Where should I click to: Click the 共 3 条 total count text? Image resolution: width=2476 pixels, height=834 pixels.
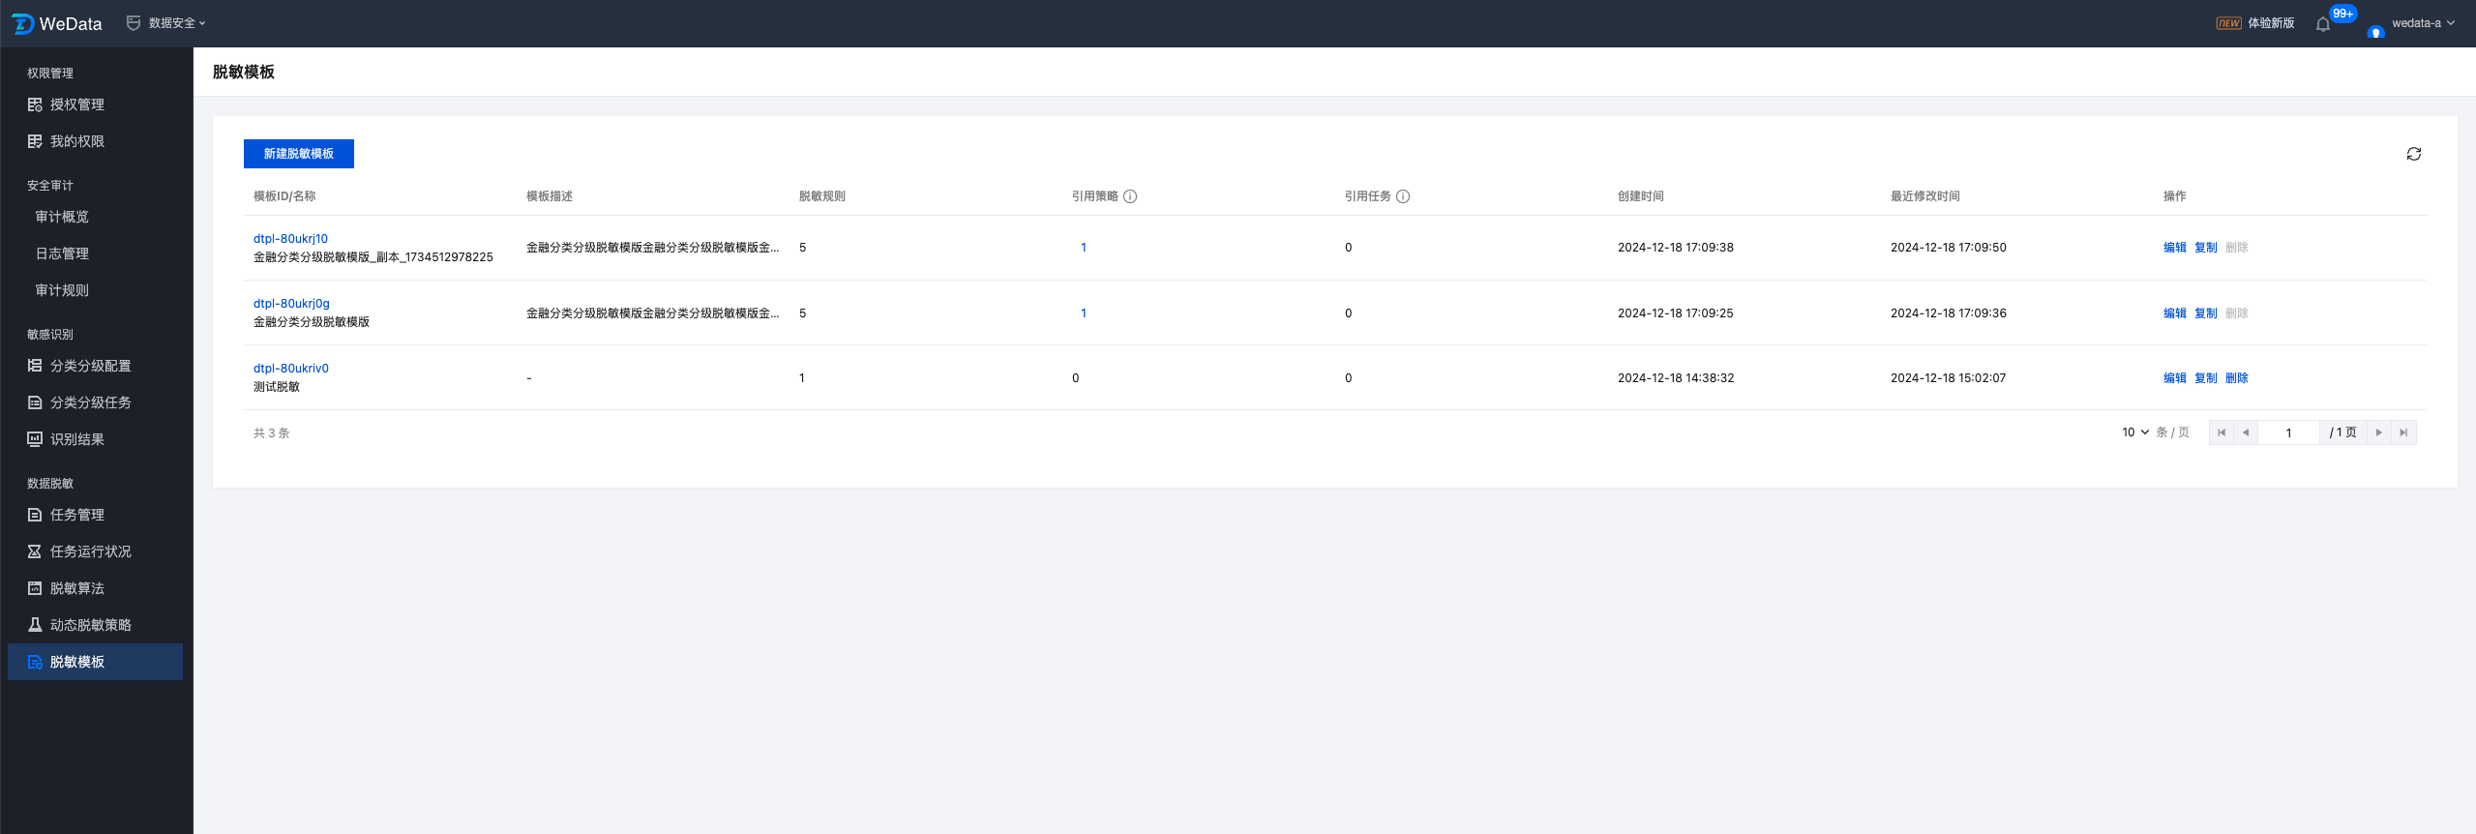272,433
